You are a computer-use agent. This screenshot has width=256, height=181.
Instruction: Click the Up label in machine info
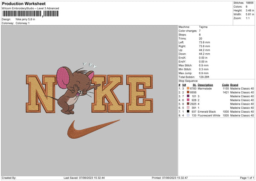coord(180,50)
